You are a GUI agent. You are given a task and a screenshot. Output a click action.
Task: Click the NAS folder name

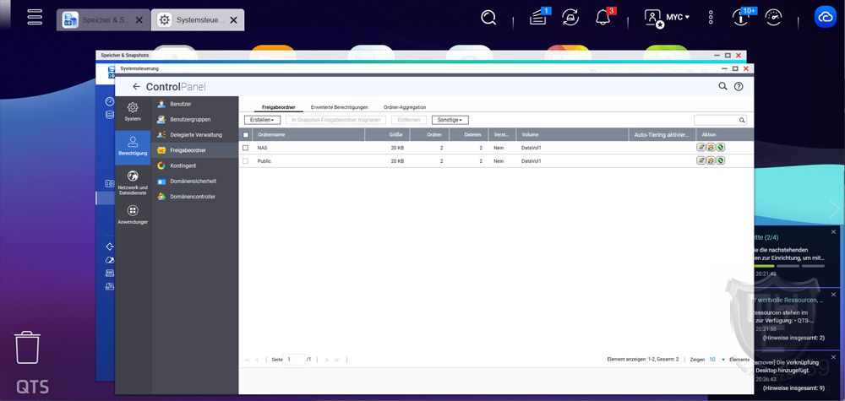tap(263, 148)
